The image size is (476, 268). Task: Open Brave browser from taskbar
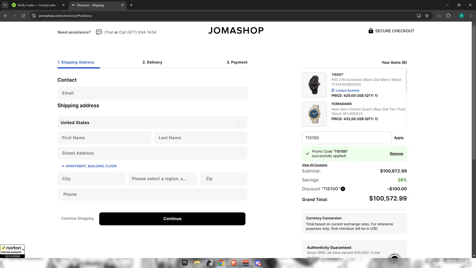234,263
